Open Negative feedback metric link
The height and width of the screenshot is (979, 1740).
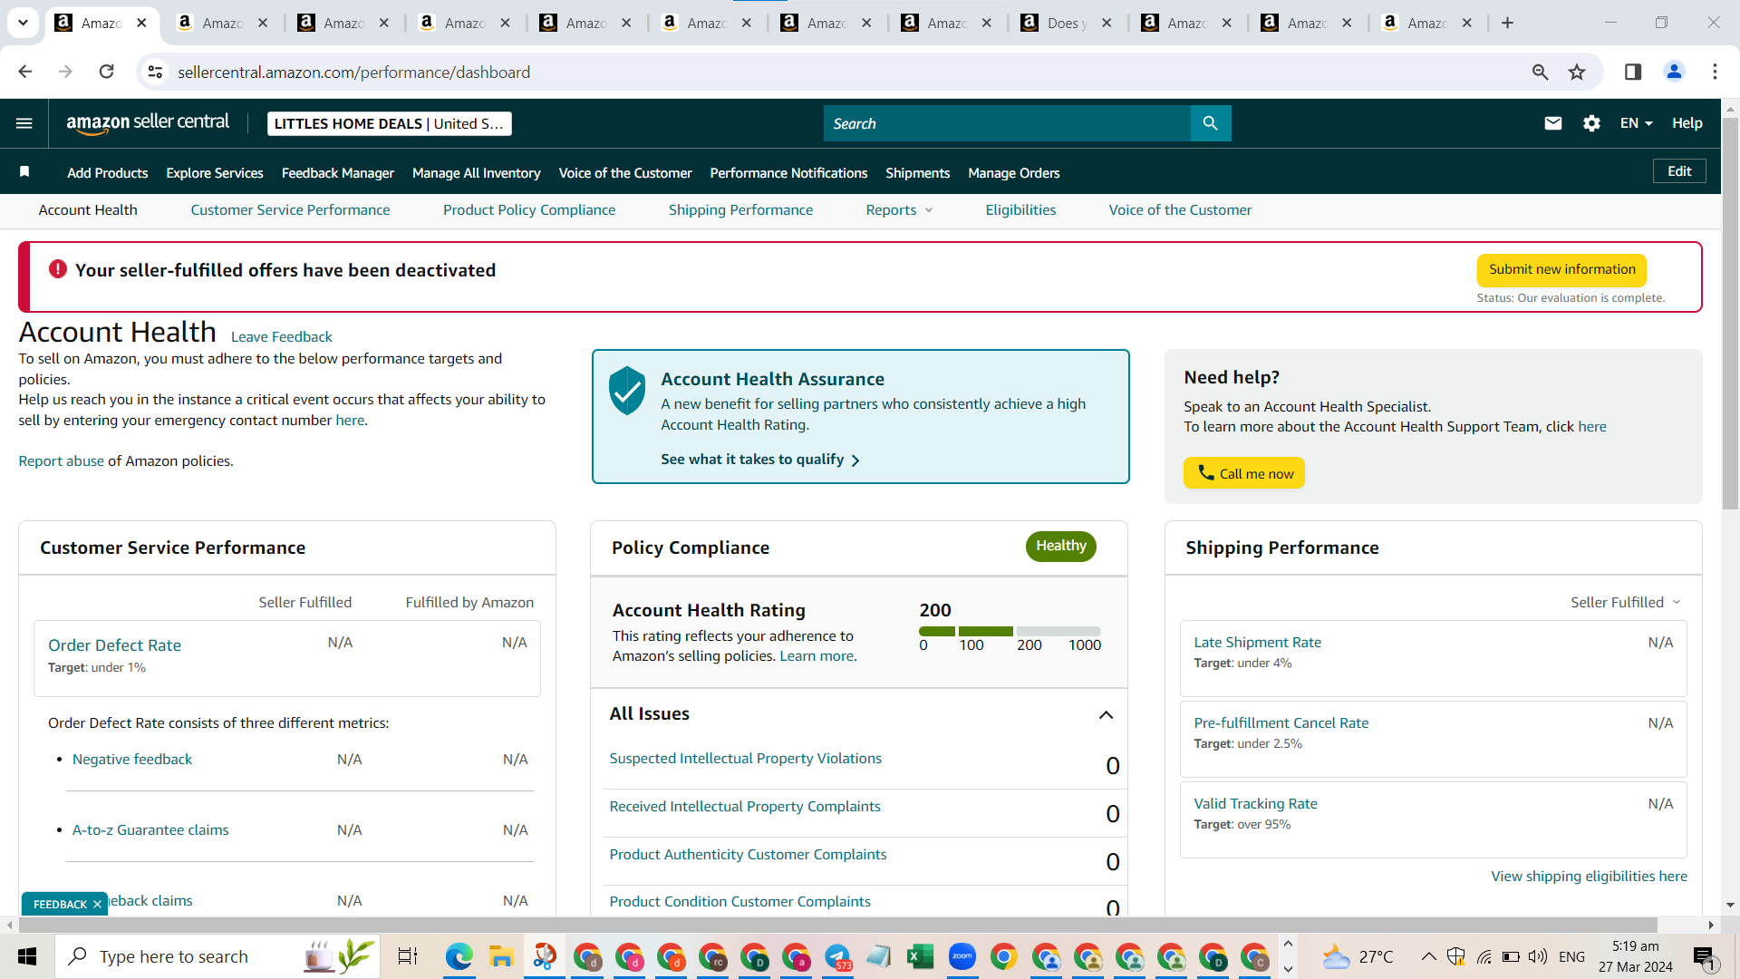pos(132,760)
